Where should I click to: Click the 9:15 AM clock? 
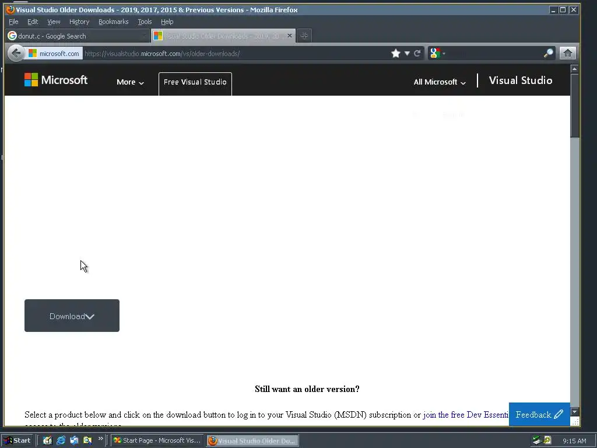[x=574, y=441]
